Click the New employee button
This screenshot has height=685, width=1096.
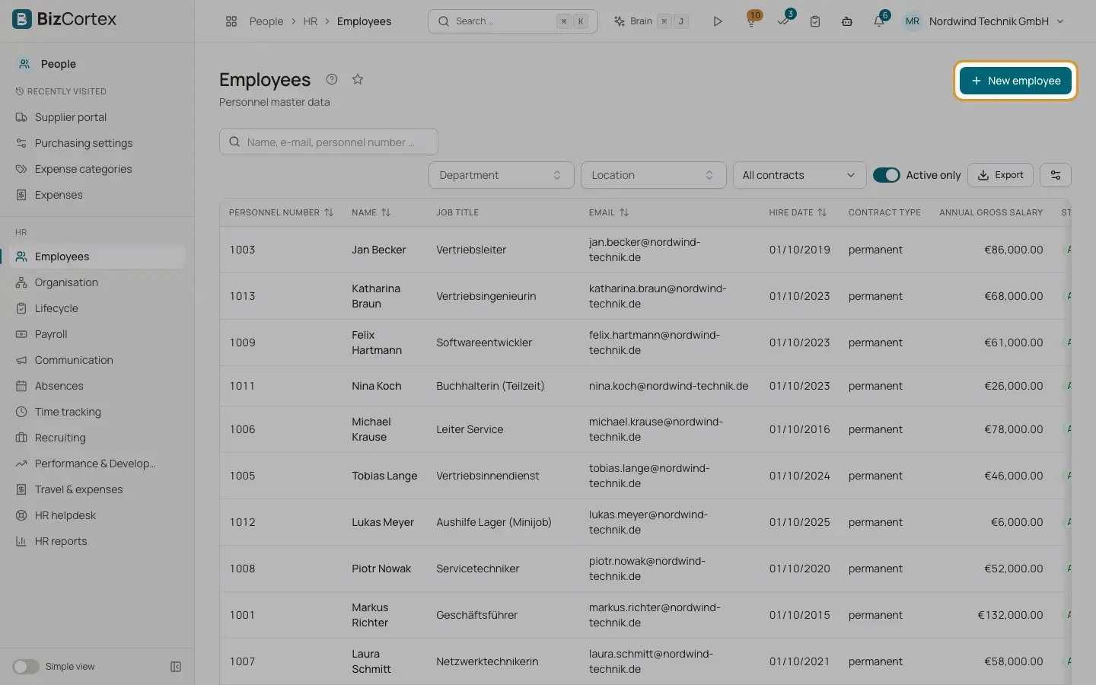tap(1015, 81)
